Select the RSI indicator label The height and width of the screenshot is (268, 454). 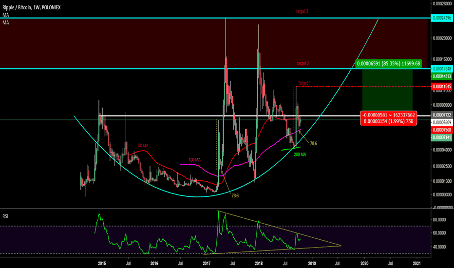click(x=5, y=216)
